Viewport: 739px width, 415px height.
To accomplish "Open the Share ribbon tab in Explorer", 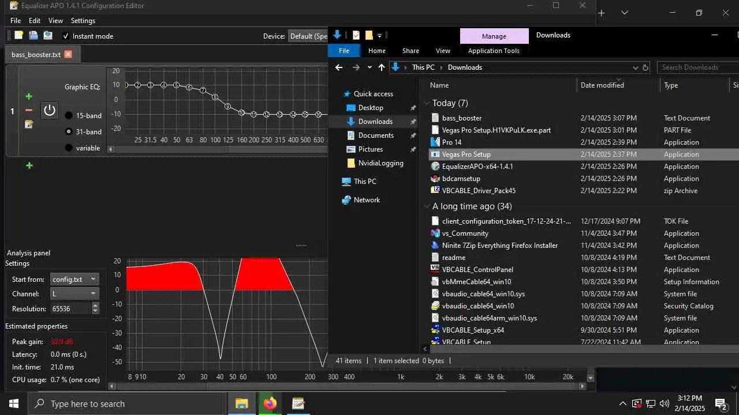I will [410, 51].
